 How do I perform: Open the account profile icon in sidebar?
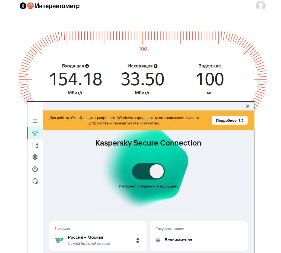click(x=35, y=169)
